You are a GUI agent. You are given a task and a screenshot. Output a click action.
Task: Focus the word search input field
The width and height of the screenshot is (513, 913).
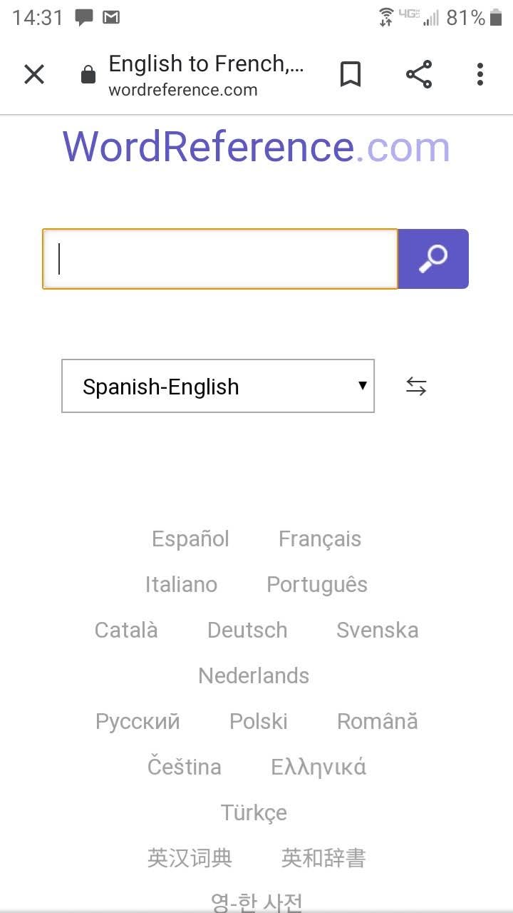pos(220,259)
